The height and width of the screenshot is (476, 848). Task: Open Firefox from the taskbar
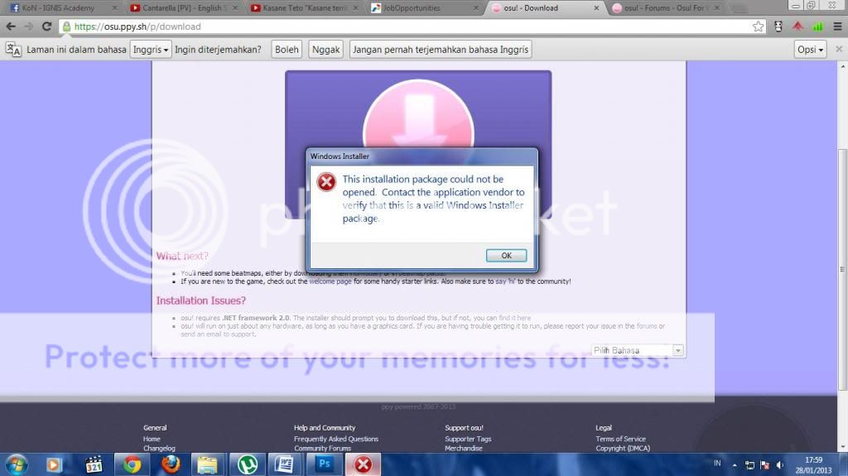click(171, 464)
